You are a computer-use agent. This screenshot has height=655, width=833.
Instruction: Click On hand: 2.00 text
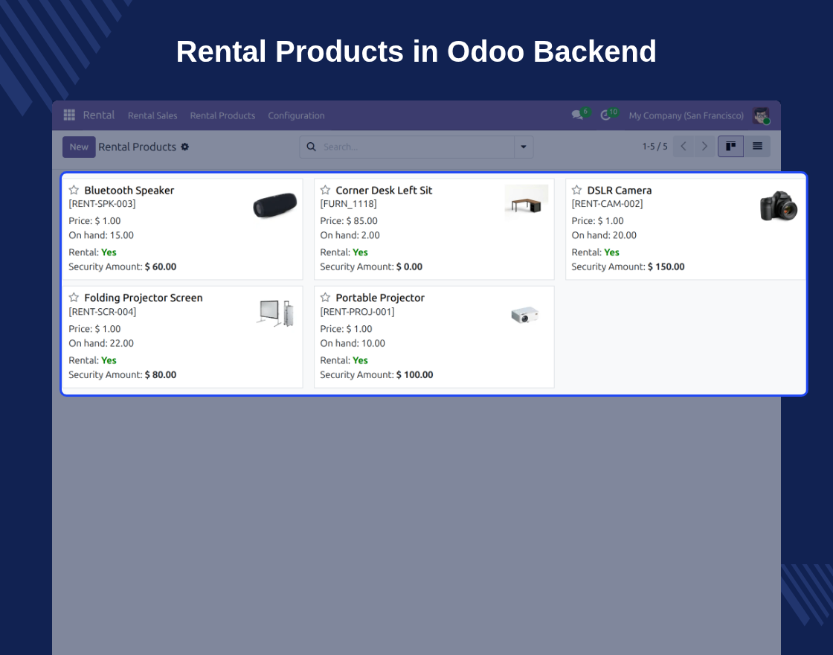coord(350,235)
